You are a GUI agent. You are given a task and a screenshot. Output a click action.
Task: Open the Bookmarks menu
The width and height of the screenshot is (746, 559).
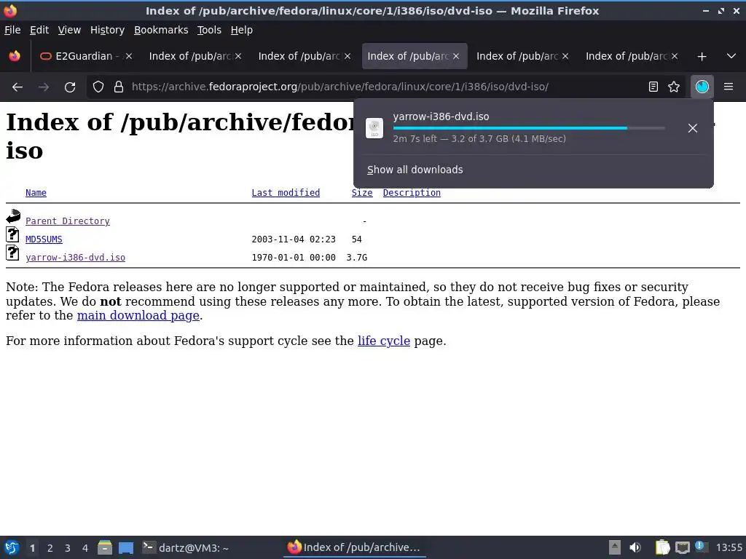coord(161,30)
